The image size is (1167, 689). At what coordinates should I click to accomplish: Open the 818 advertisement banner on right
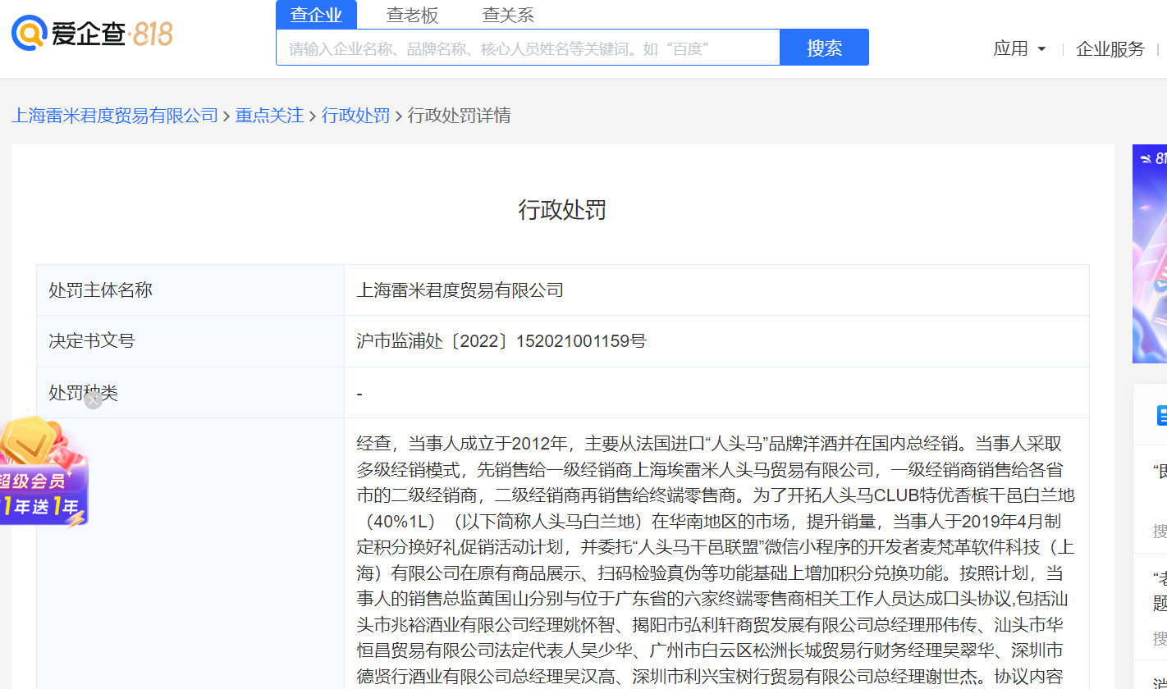(1150, 254)
